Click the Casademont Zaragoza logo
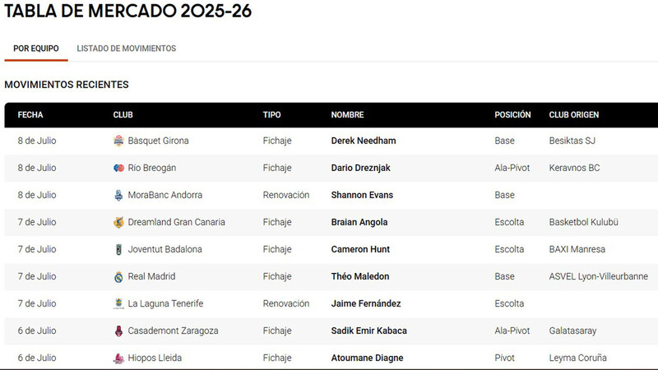Viewport: 658px width, 370px height. point(118,331)
